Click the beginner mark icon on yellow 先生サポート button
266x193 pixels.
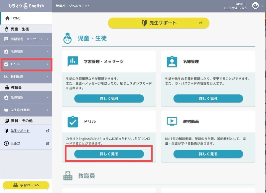coord(144,23)
